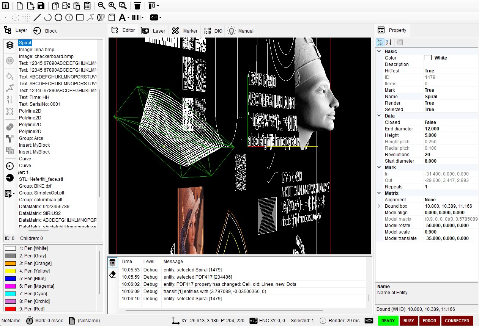
Task: Select the Rectangle drawing tool
Action: [x=80, y=17]
